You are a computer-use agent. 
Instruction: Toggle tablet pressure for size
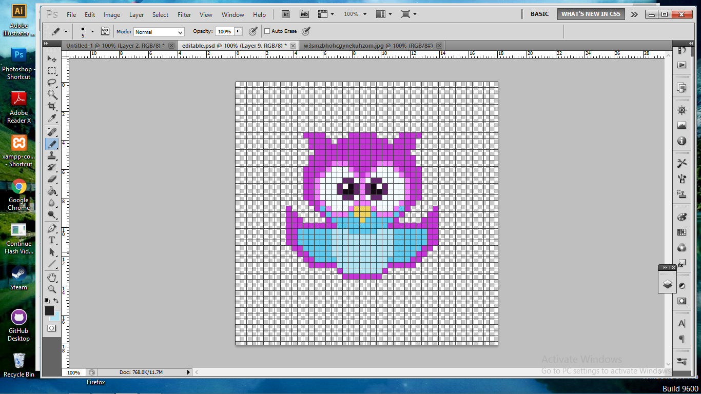306,31
